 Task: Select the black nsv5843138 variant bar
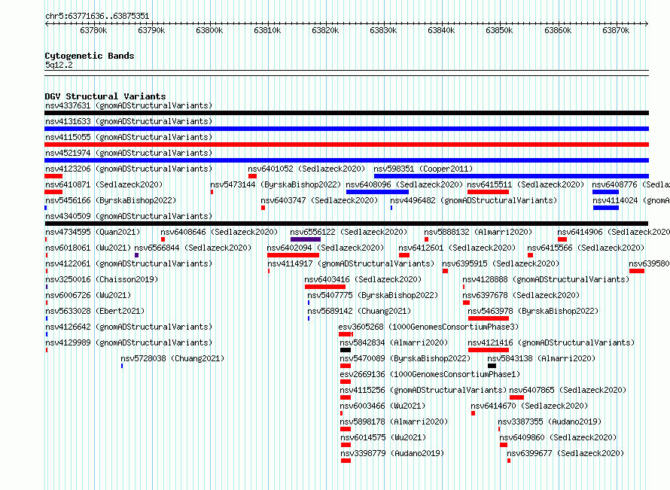[x=492, y=366]
